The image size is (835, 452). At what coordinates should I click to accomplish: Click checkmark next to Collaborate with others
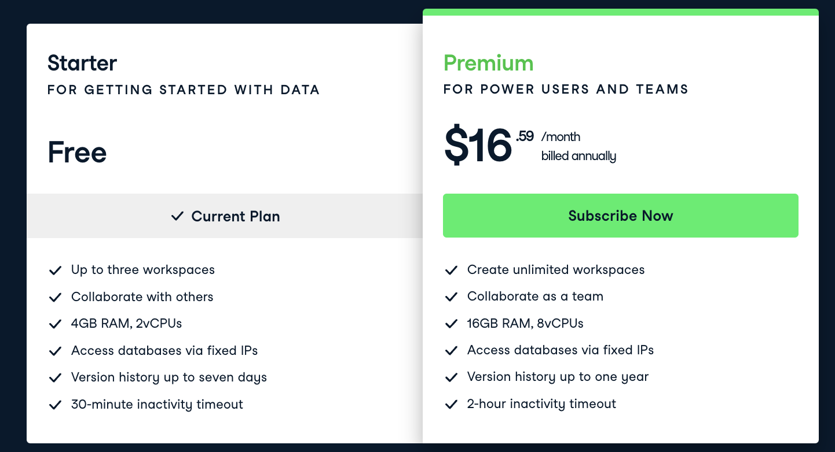click(55, 297)
